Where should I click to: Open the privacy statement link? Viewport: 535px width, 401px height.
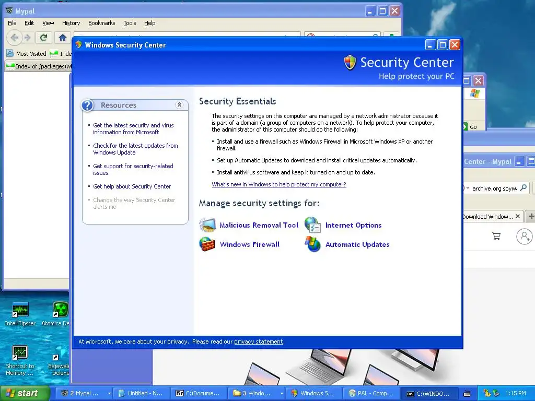[x=258, y=341]
